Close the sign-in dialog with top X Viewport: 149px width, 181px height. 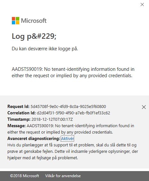pyautogui.click(x=142, y=4)
